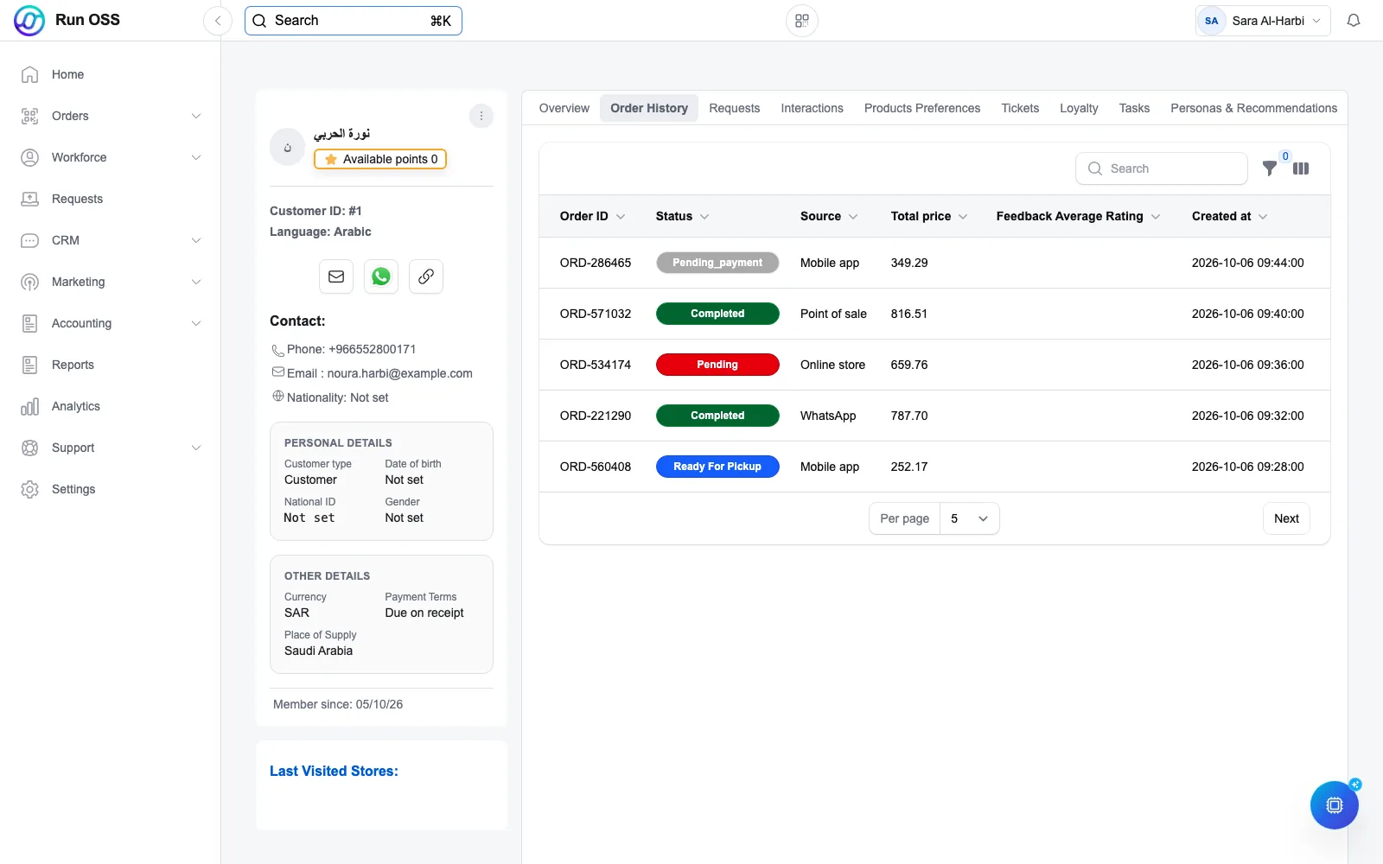The height and width of the screenshot is (864, 1383).
Task: Open the customer card three-dot menu
Action: pyautogui.click(x=481, y=116)
